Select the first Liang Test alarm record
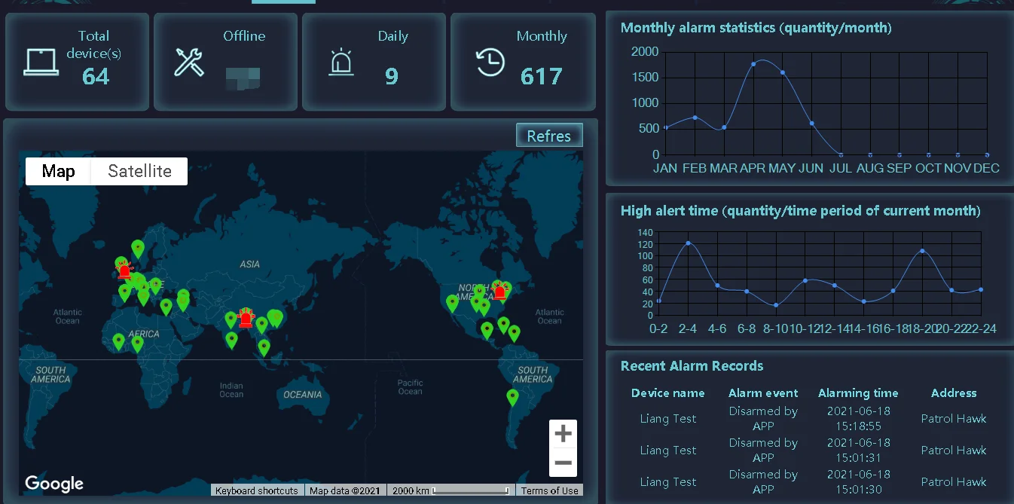The image size is (1014, 504). click(x=668, y=419)
